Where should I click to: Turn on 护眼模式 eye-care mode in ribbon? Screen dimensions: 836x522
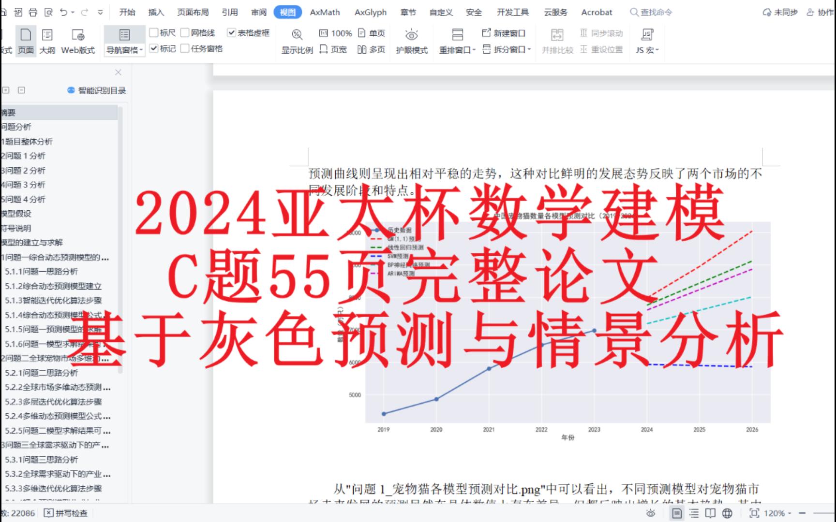pyautogui.click(x=412, y=41)
